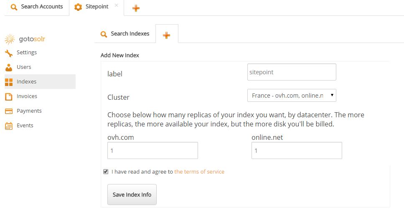Switch to the Search Indexes tab

pyautogui.click(x=125, y=34)
